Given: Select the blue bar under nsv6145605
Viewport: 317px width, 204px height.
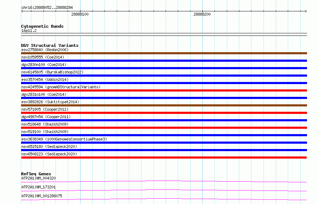Looking at the screenshot, I should pyautogui.click(x=164, y=76).
